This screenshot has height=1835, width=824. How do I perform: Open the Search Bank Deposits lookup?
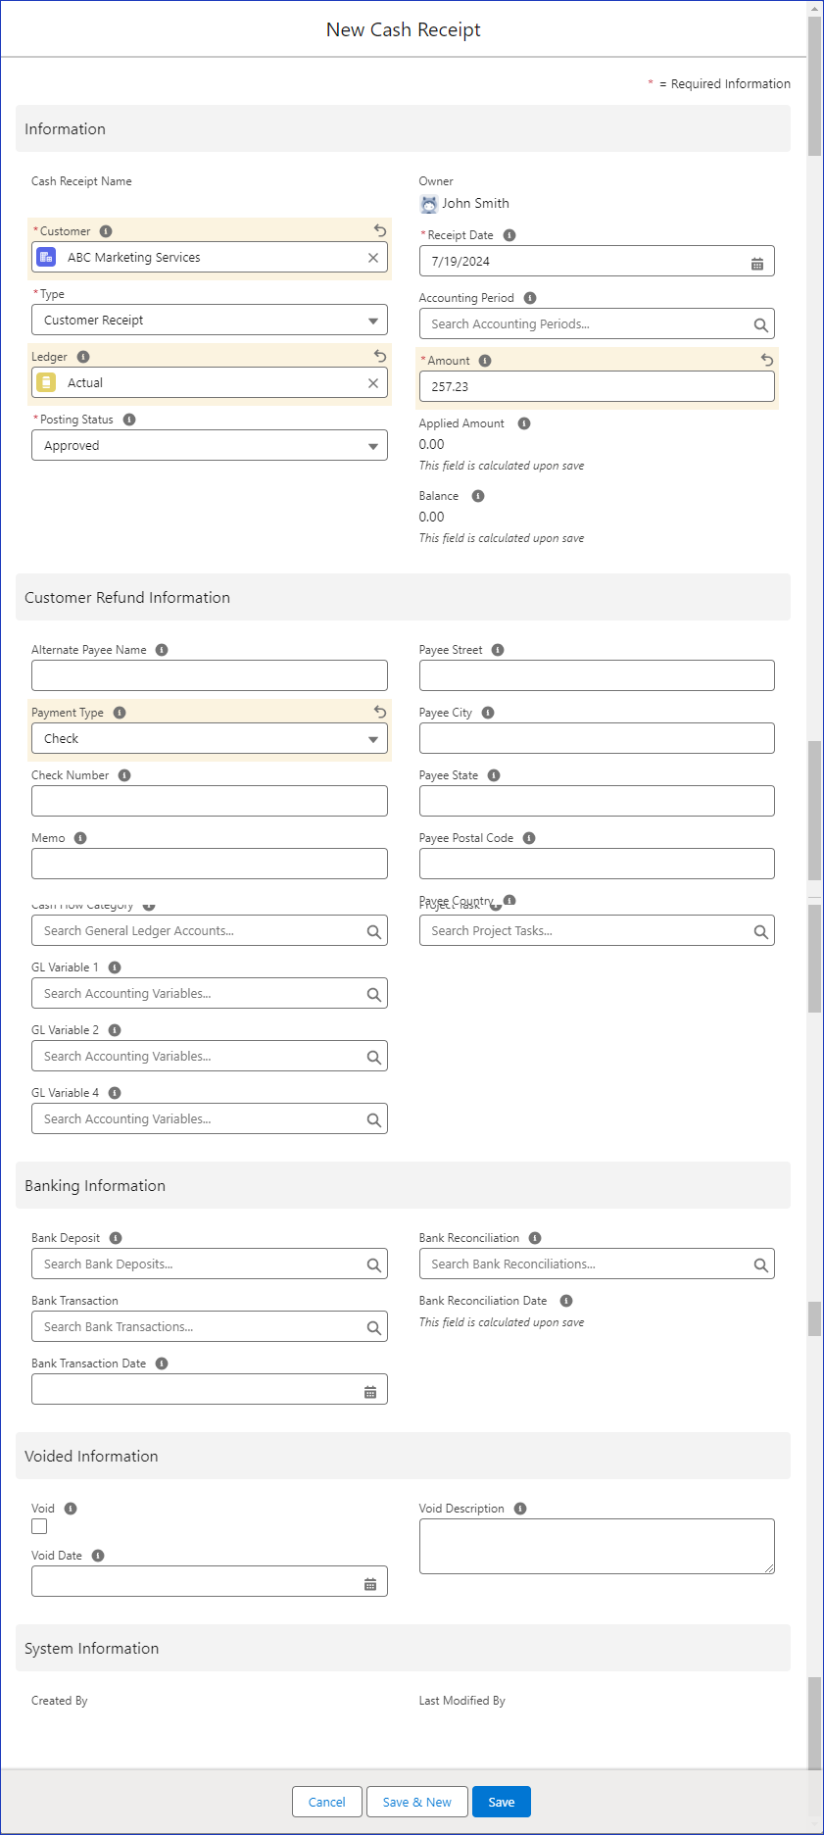pyautogui.click(x=210, y=1265)
